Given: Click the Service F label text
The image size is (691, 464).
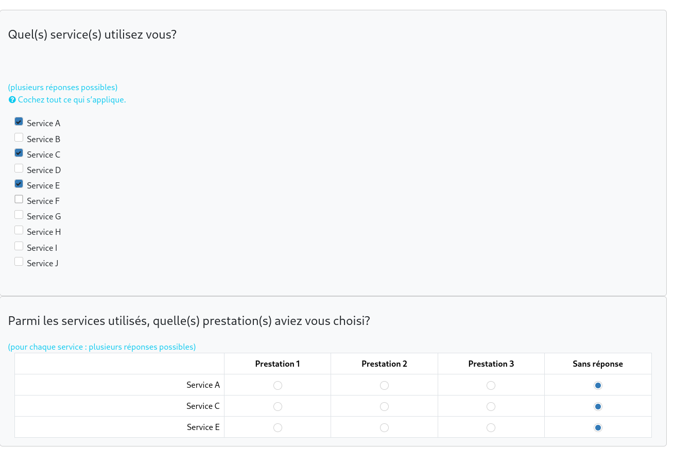Looking at the screenshot, I should click(x=43, y=201).
